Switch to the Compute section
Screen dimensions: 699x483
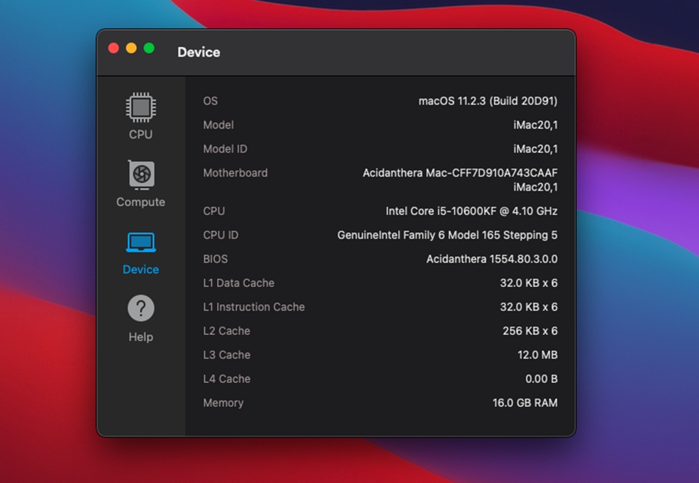[x=141, y=184]
